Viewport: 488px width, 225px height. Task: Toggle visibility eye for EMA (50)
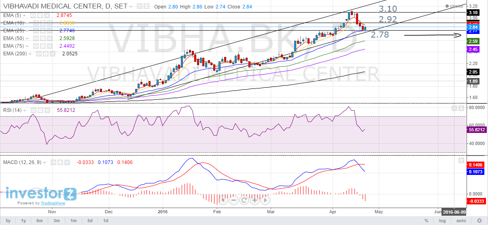(x=36, y=38)
